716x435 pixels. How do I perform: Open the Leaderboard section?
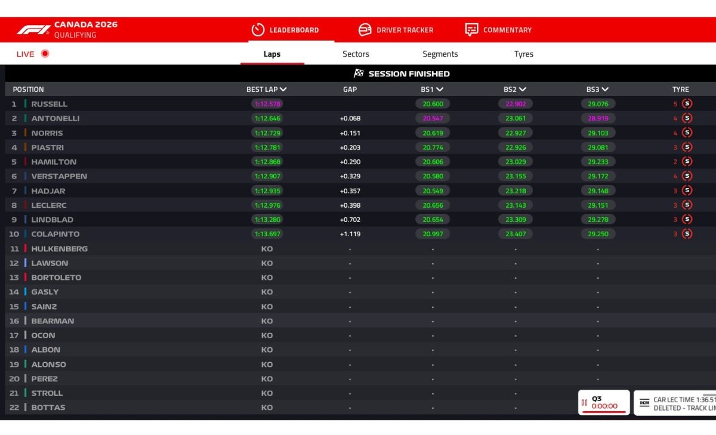285,30
